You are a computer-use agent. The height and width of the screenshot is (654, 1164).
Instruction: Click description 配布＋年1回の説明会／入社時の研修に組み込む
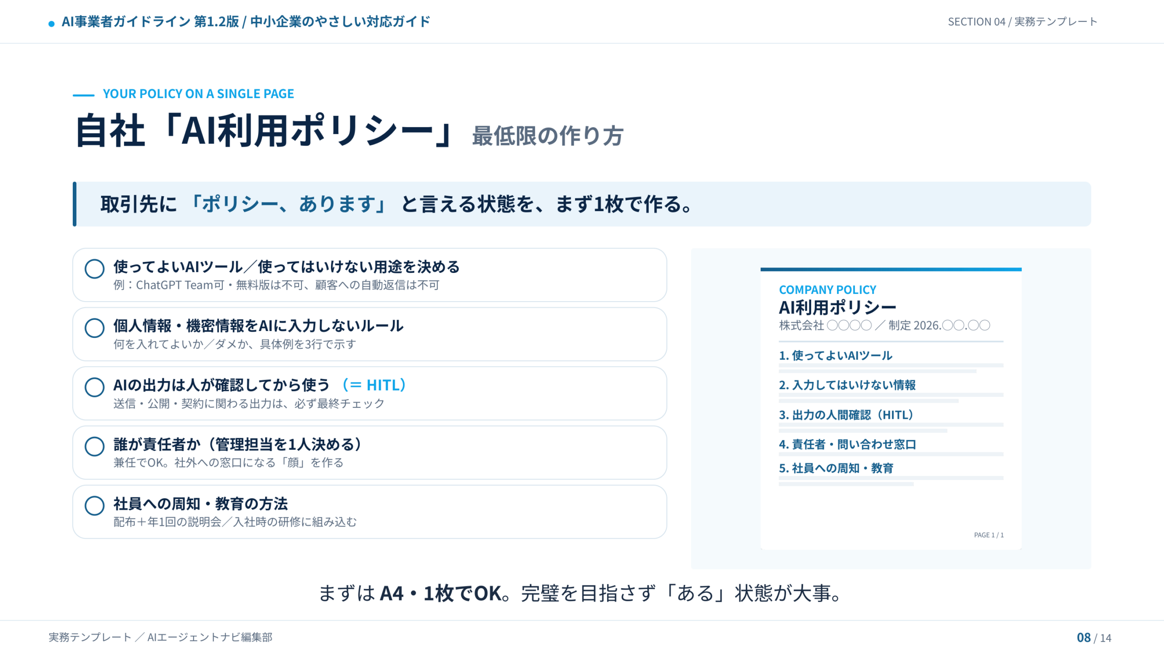pyautogui.click(x=235, y=521)
